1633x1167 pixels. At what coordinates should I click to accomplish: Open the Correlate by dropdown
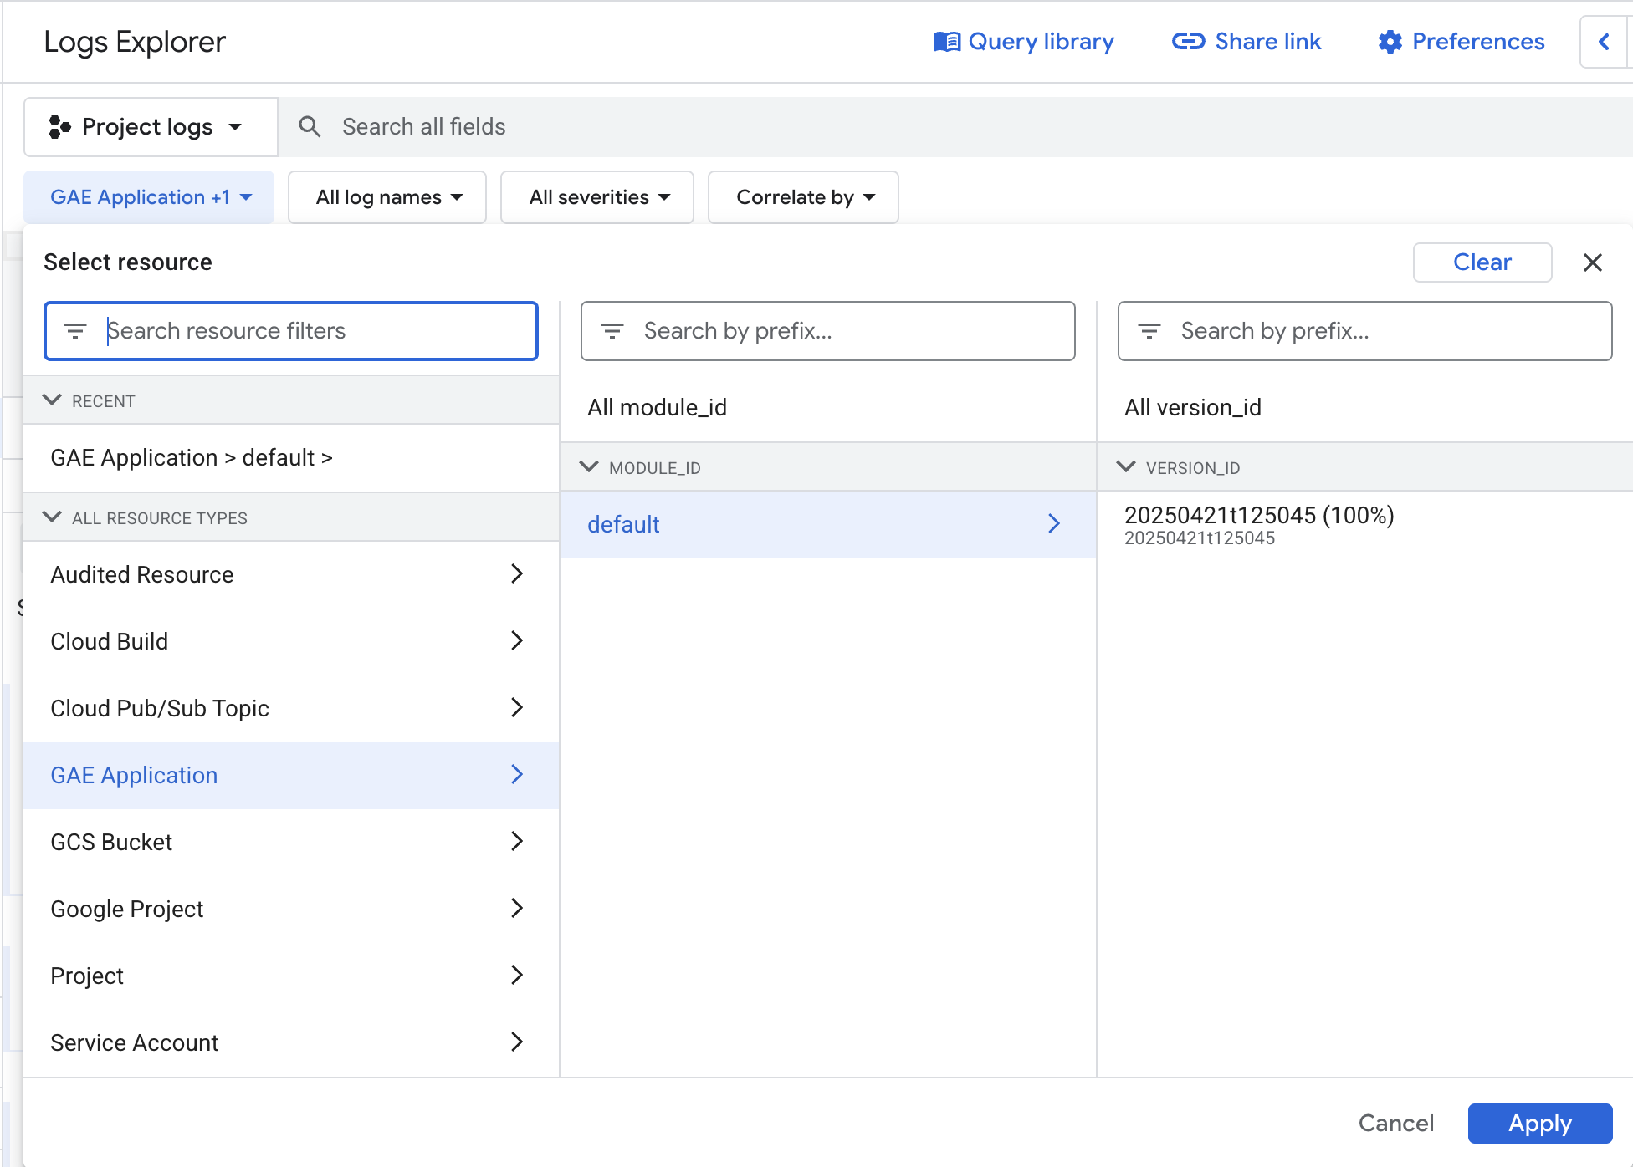click(x=803, y=197)
